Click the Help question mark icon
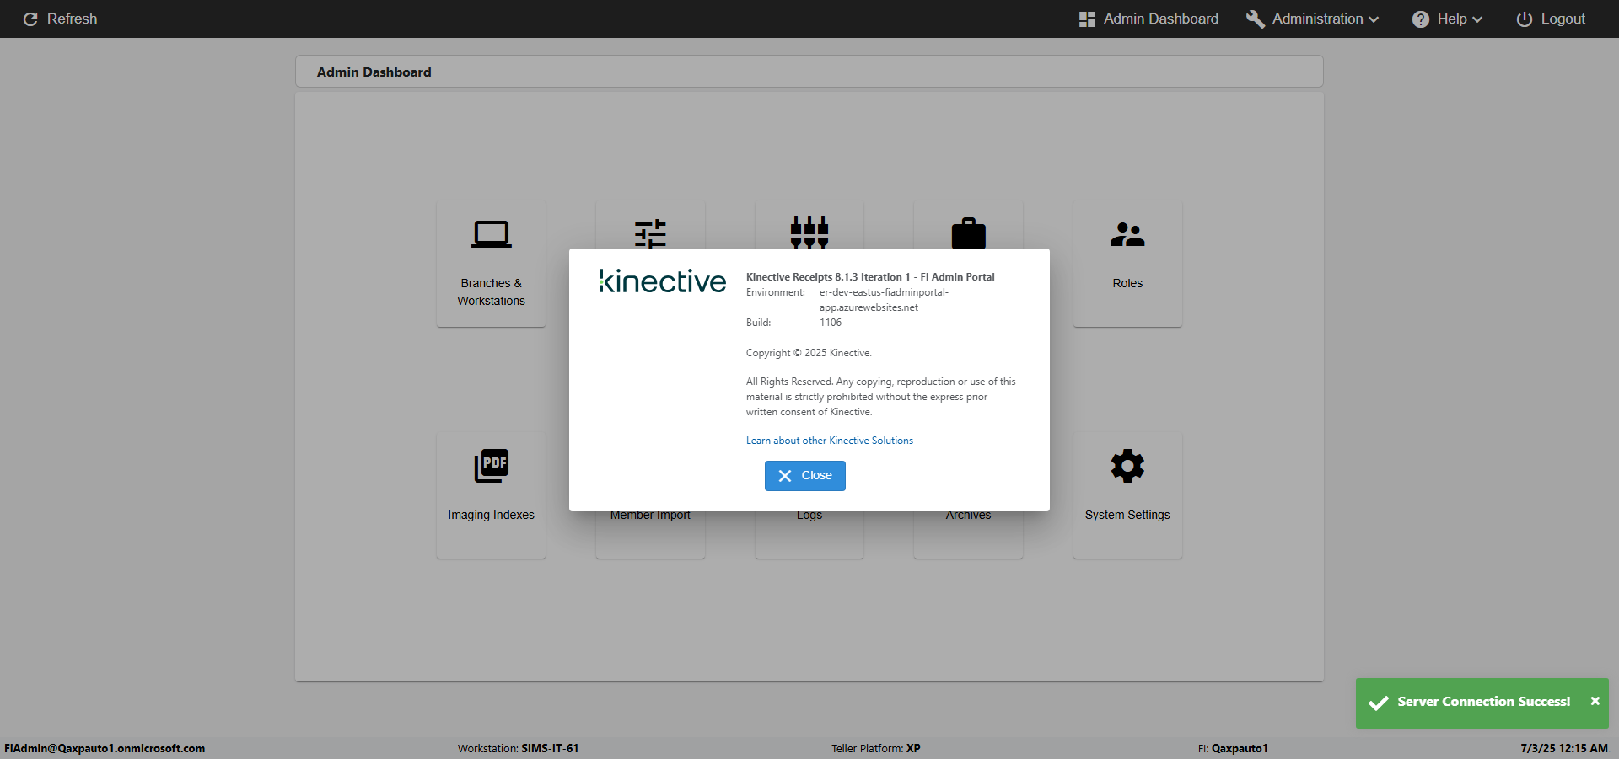1619x759 pixels. (x=1421, y=19)
